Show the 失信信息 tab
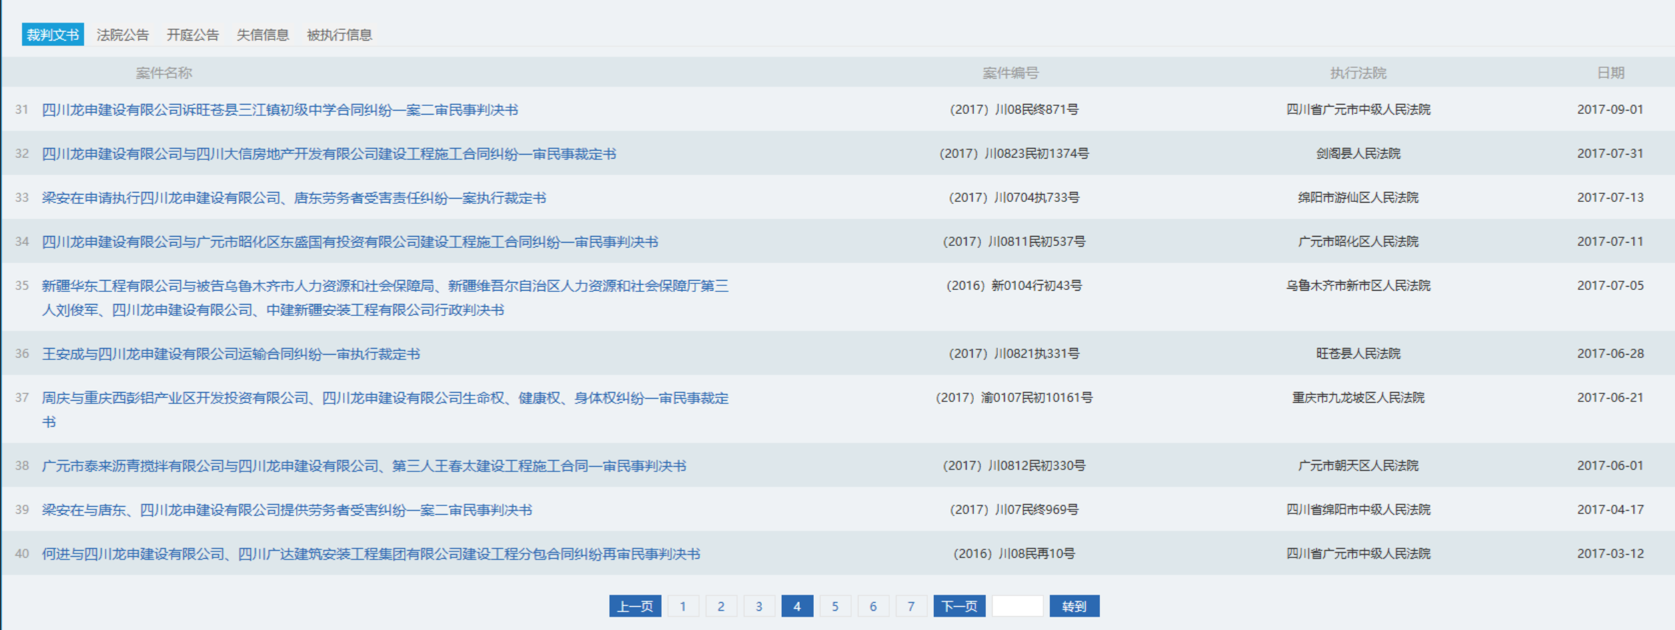1675x630 pixels. (263, 35)
